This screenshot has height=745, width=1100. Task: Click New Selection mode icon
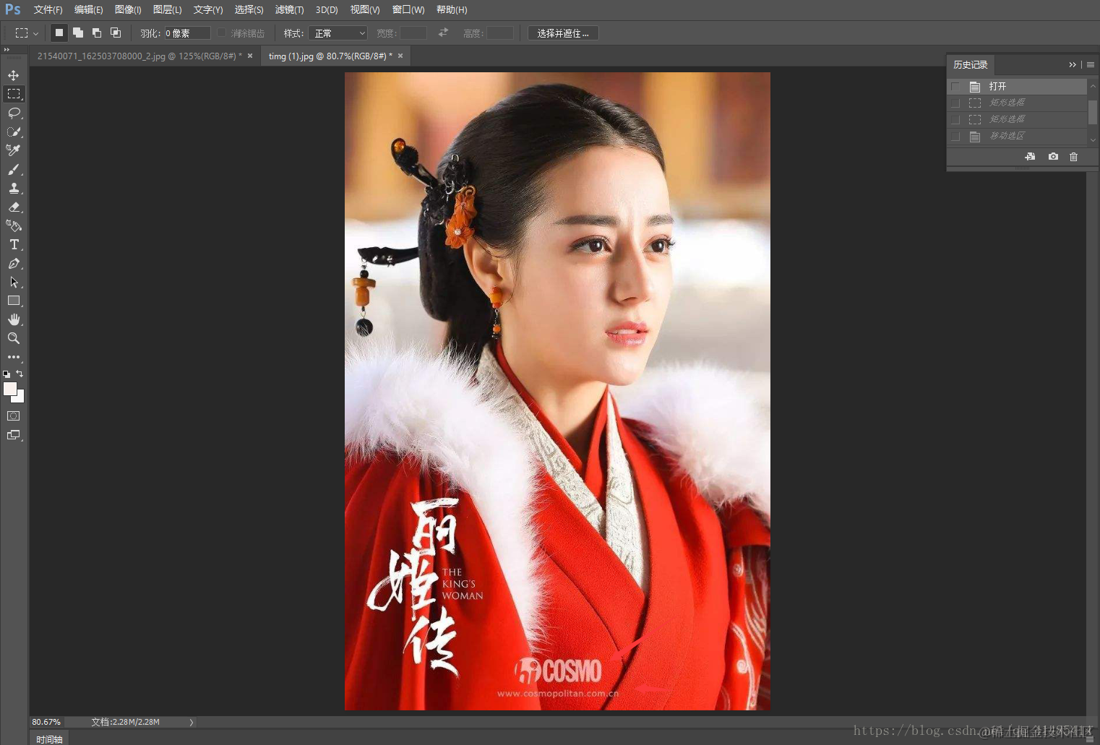point(59,33)
